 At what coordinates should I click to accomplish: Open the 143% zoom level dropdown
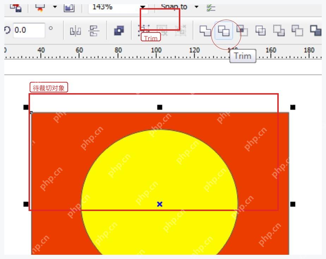(143, 7)
